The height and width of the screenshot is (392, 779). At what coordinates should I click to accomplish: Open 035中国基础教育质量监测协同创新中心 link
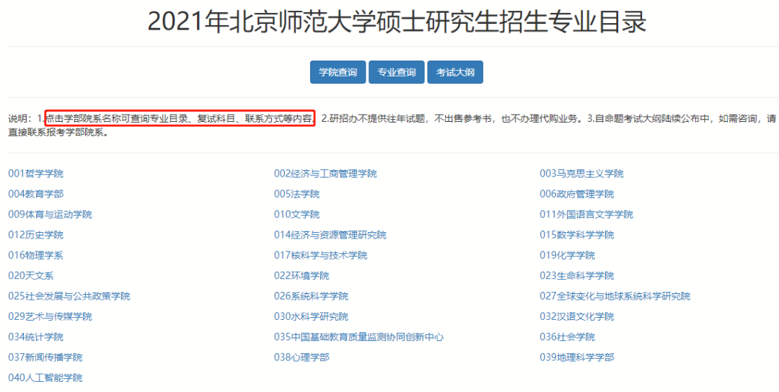pos(358,337)
